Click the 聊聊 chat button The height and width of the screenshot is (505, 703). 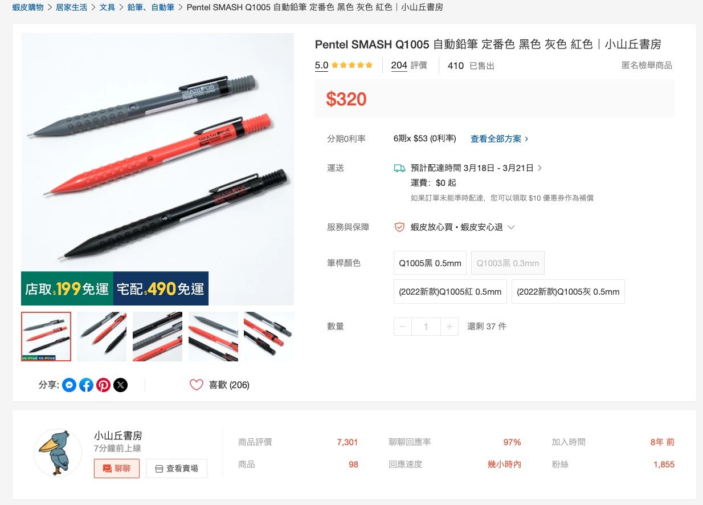117,469
